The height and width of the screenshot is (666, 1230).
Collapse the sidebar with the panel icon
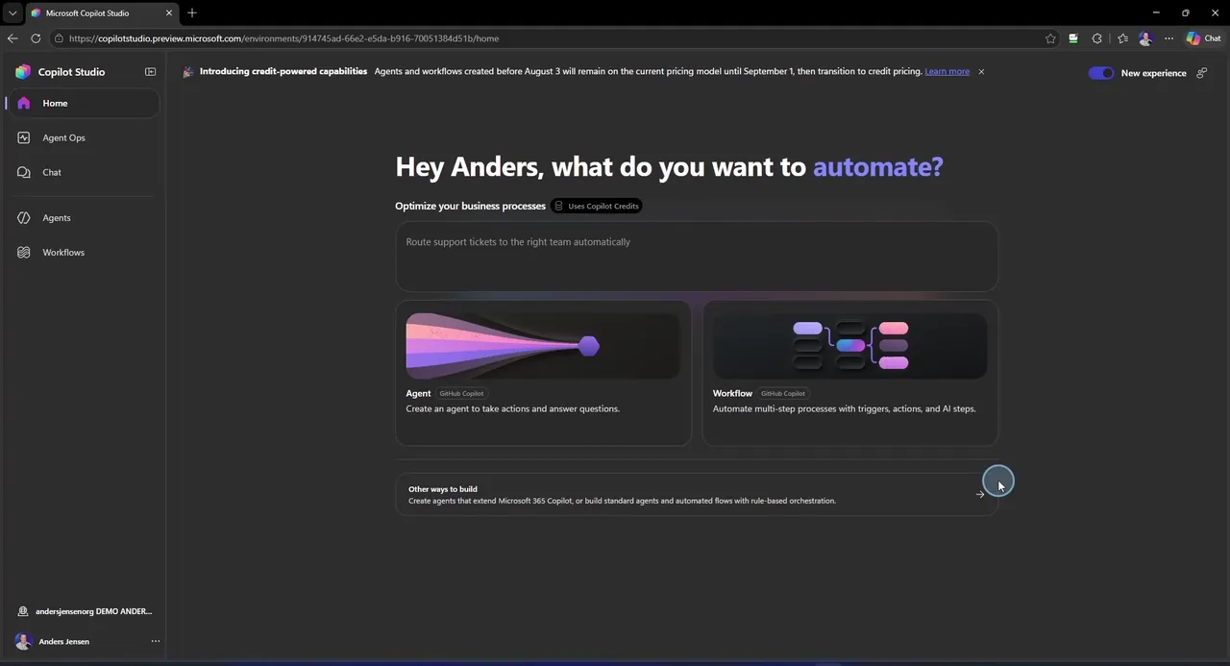click(150, 72)
